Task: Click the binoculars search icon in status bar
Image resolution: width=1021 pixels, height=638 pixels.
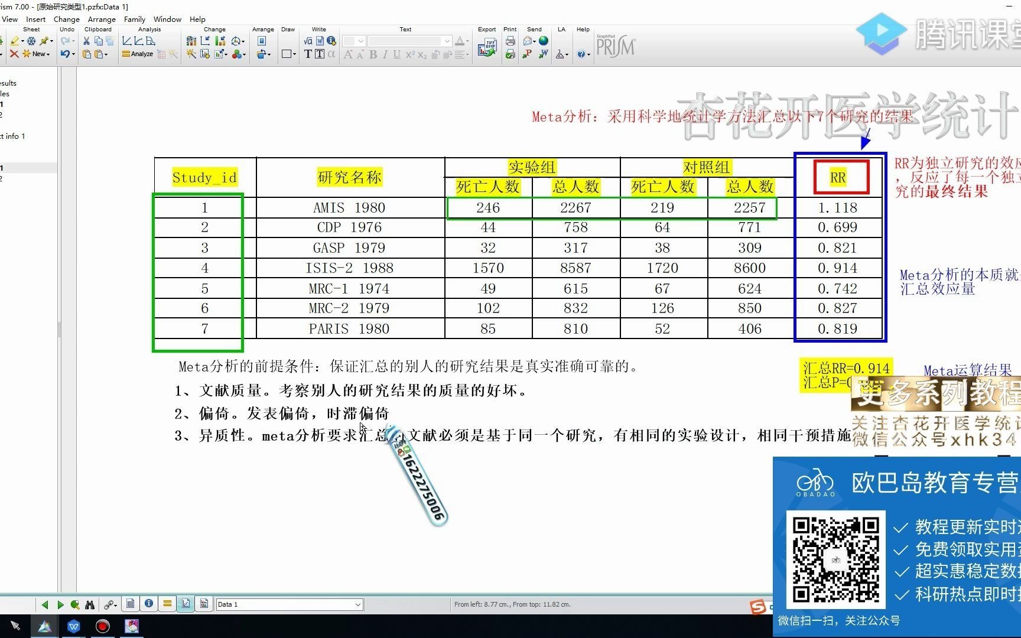Action: coord(90,604)
